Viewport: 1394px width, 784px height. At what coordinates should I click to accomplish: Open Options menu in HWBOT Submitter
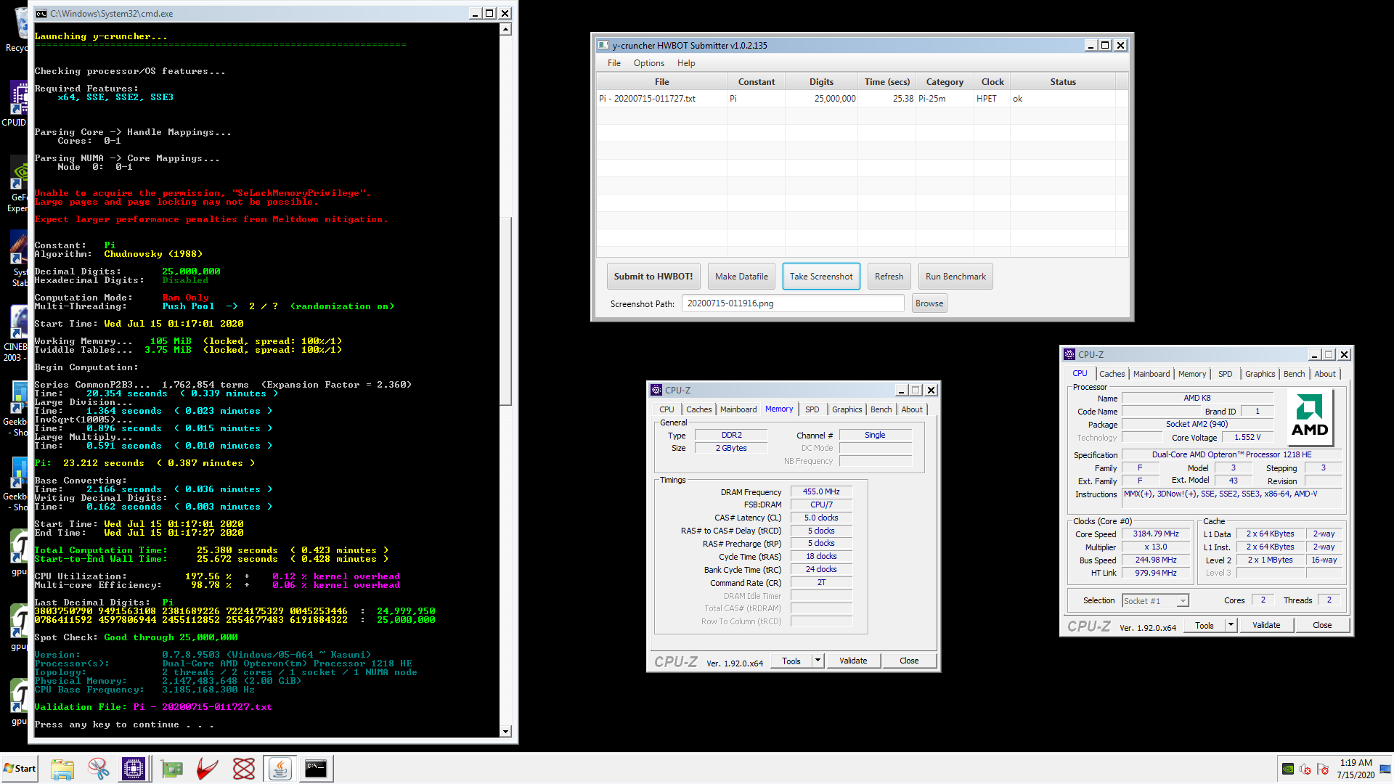point(648,63)
